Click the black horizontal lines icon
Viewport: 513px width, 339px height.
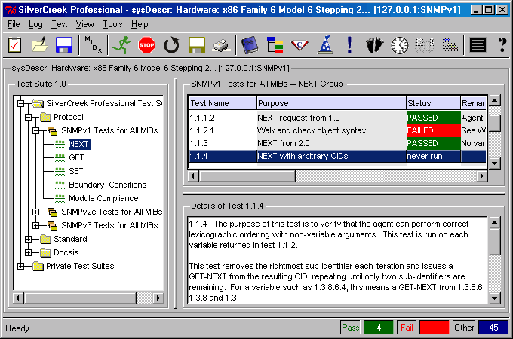click(478, 45)
